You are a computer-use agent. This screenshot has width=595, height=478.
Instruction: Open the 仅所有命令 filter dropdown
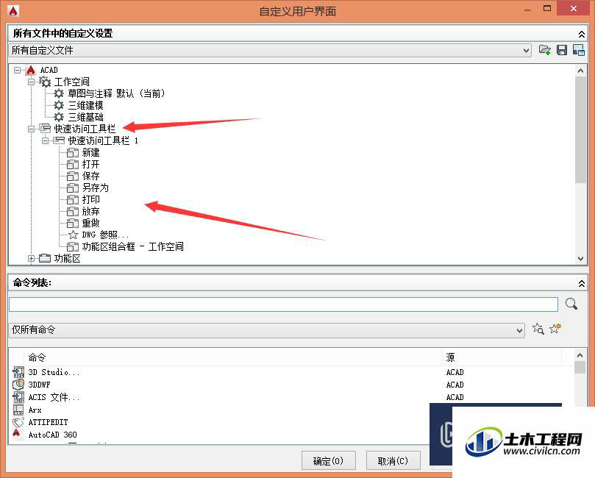pyautogui.click(x=519, y=330)
